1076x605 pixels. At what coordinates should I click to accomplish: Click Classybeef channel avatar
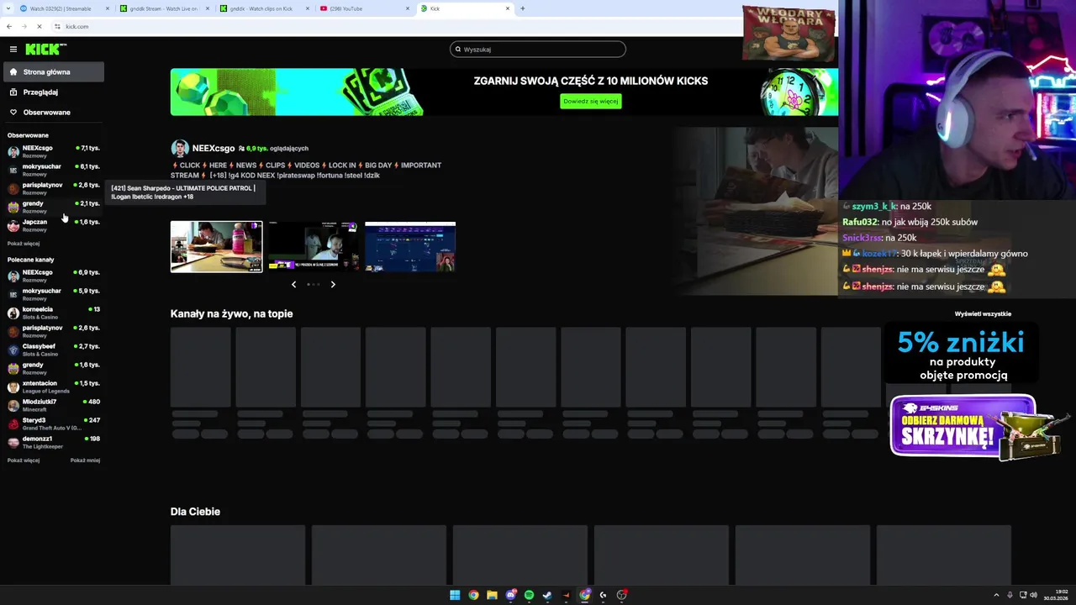(x=13, y=350)
